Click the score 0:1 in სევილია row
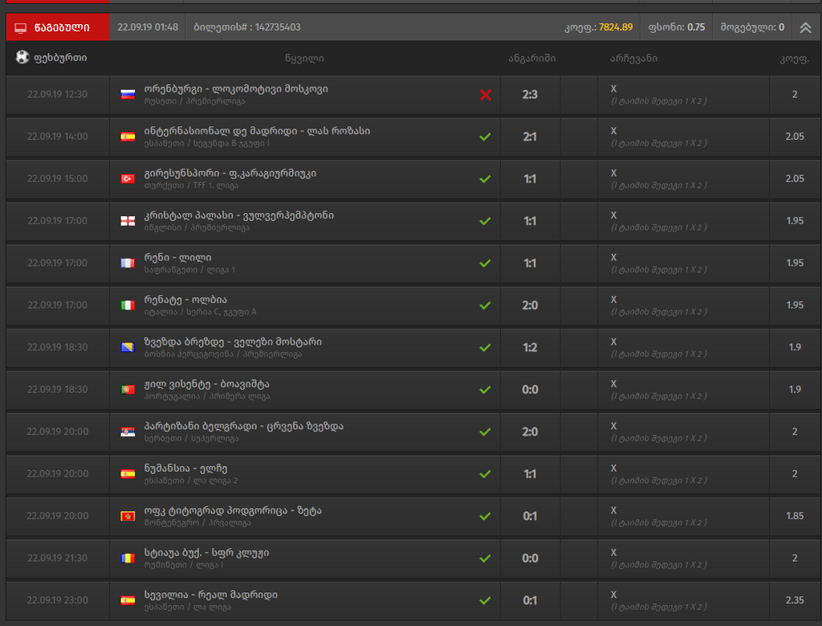Image resolution: width=822 pixels, height=626 pixels. tap(530, 600)
